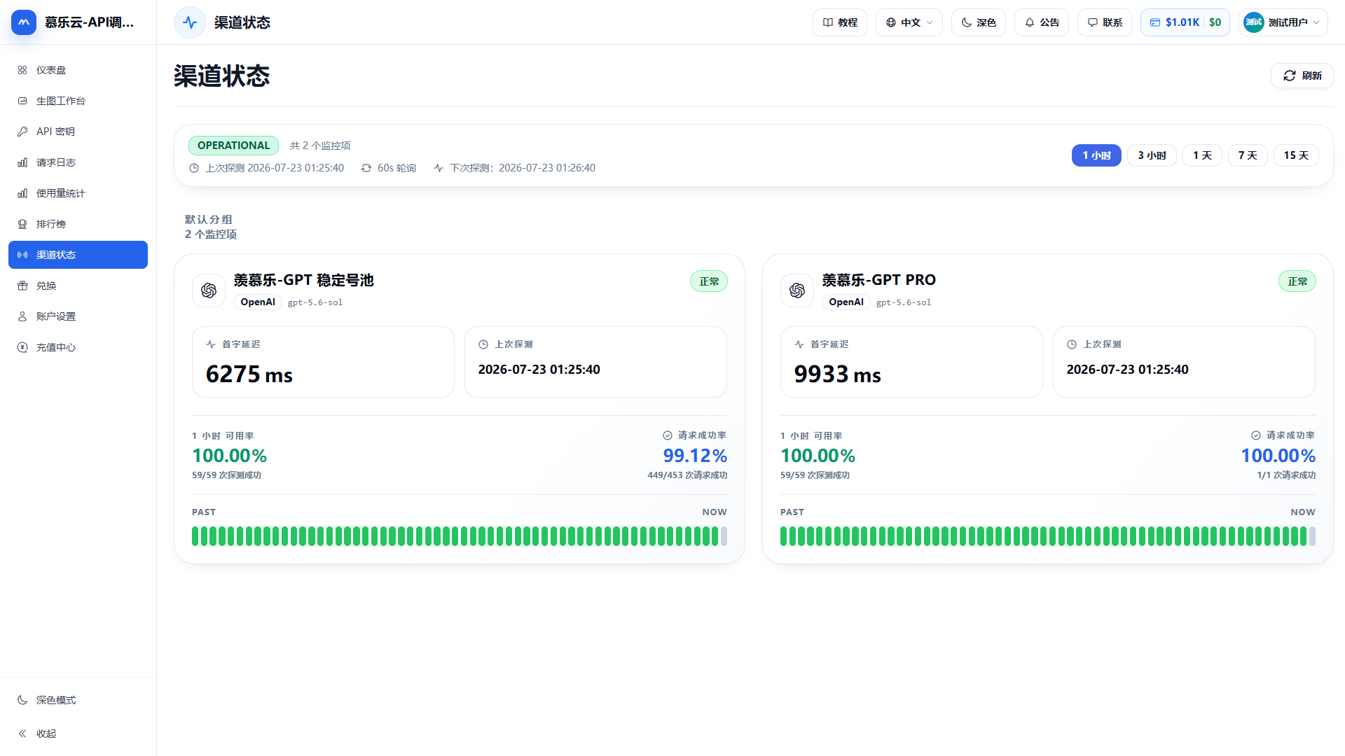Screen dimensions: 1345x756
Task: Click the 刷新 refresh button
Action: pyautogui.click(x=1302, y=76)
